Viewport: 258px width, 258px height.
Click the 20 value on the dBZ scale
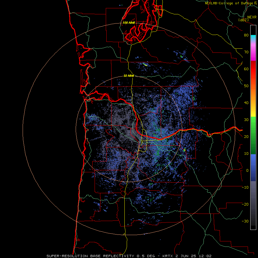246,137
